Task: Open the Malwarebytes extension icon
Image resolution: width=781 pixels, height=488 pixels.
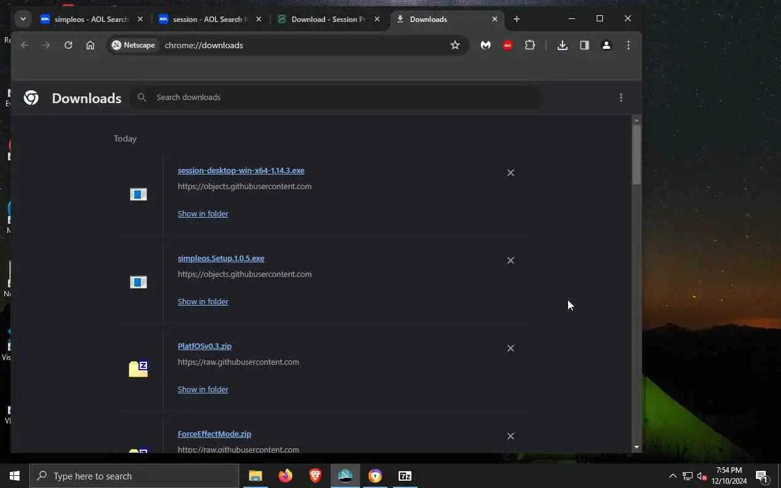Action: pyautogui.click(x=486, y=45)
